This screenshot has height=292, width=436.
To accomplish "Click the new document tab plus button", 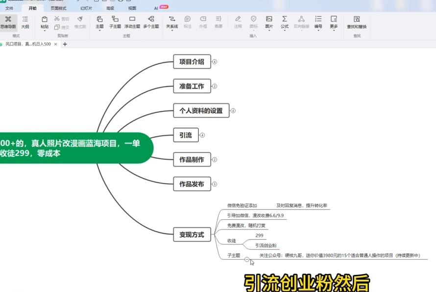I will point(65,44).
